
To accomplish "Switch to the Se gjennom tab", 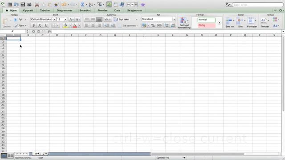I will [134, 10].
